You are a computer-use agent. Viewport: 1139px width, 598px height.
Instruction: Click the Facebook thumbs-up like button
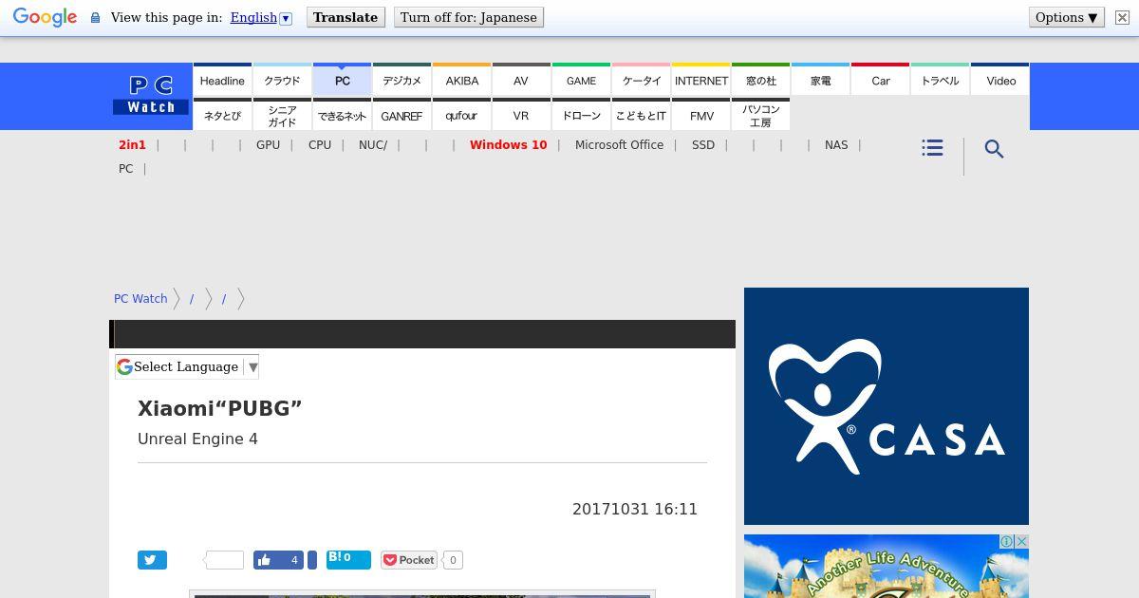tap(278, 560)
